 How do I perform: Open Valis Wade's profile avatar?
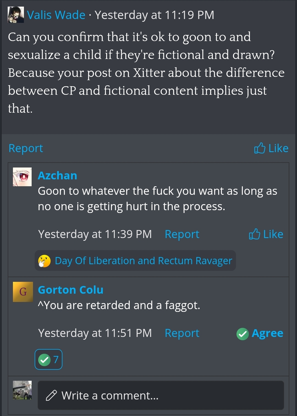tap(16, 15)
